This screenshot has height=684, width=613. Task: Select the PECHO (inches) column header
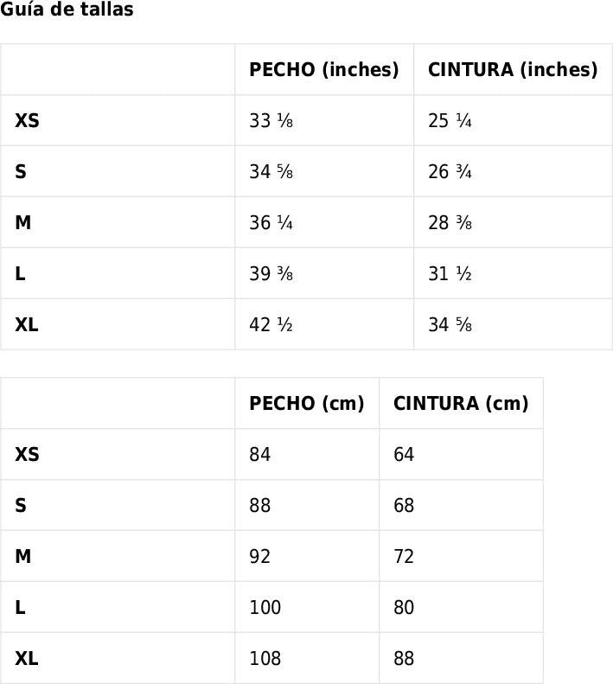pos(324,70)
